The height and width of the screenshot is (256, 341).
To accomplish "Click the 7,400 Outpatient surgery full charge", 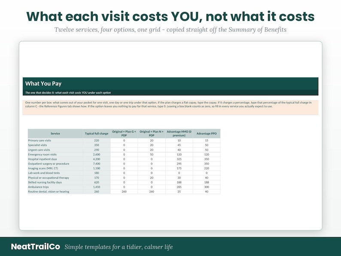I will pos(97,164).
